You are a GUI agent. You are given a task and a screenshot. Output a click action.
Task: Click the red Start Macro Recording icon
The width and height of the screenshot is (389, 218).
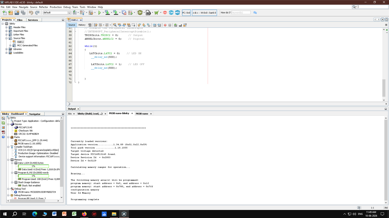click(165, 25)
